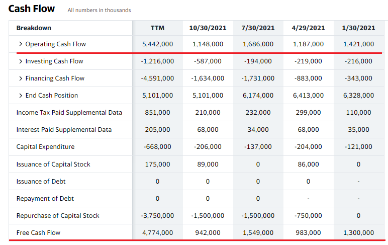This screenshot has height=245, width=388.
Task: Click Income Tax Paid Supplemental Data label
Action: pyautogui.click(x=69, y=113)
